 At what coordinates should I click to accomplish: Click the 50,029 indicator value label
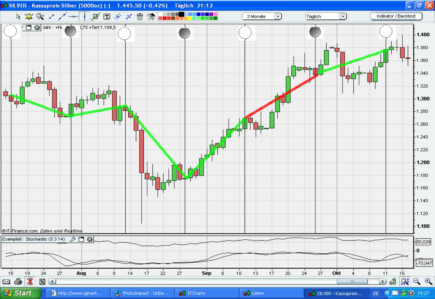pos(424,242)
